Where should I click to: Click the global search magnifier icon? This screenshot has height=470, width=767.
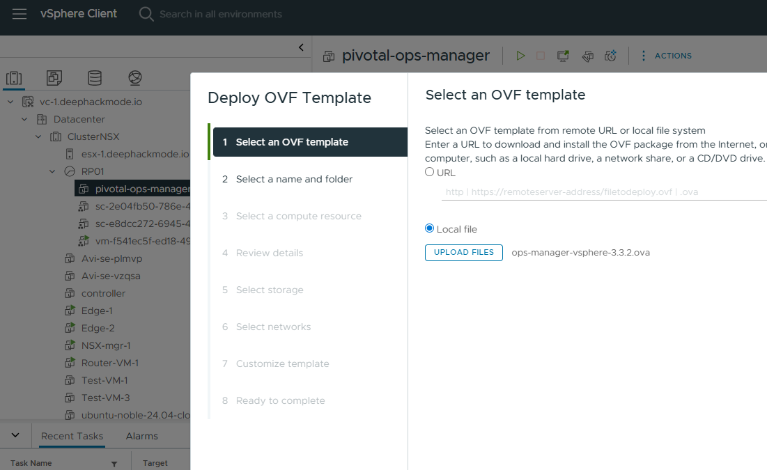(146, 14)
